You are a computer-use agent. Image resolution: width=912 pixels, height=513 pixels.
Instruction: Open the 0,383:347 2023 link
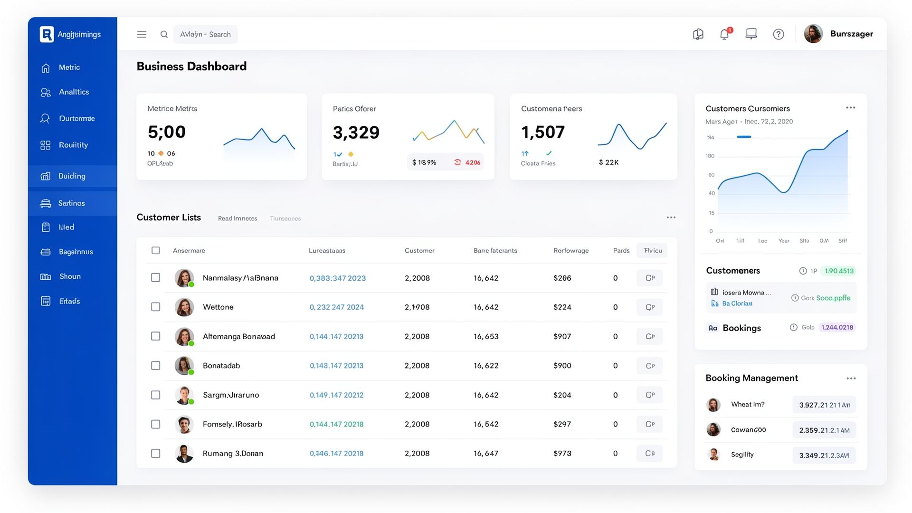tap(337, 278)
